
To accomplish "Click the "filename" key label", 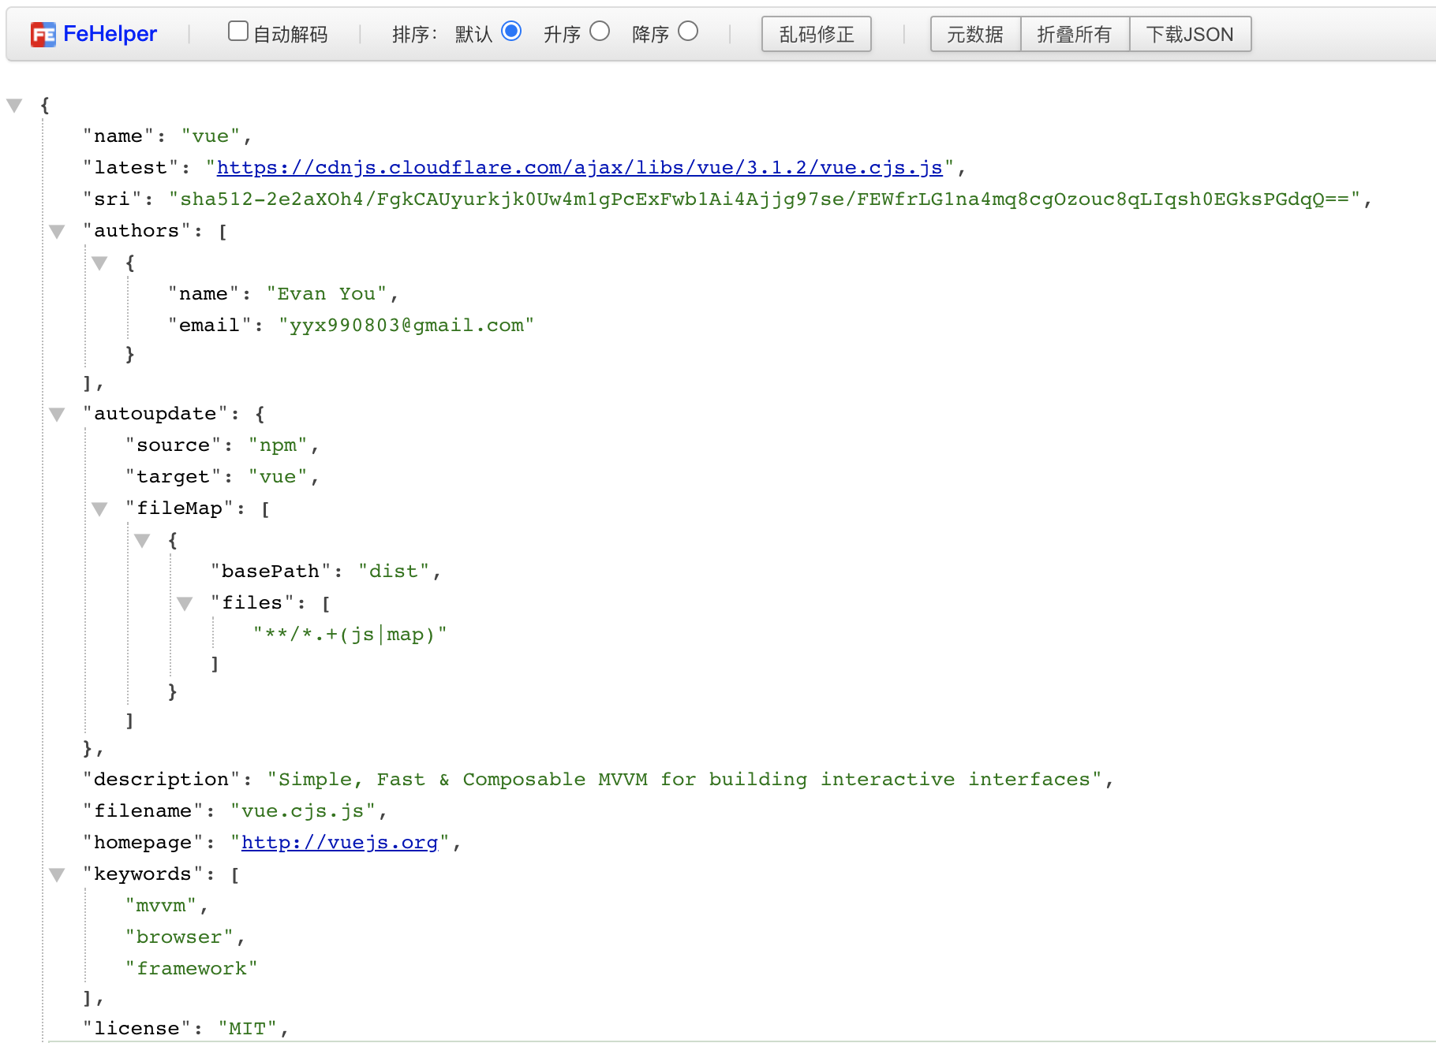I will coord(143,811).
